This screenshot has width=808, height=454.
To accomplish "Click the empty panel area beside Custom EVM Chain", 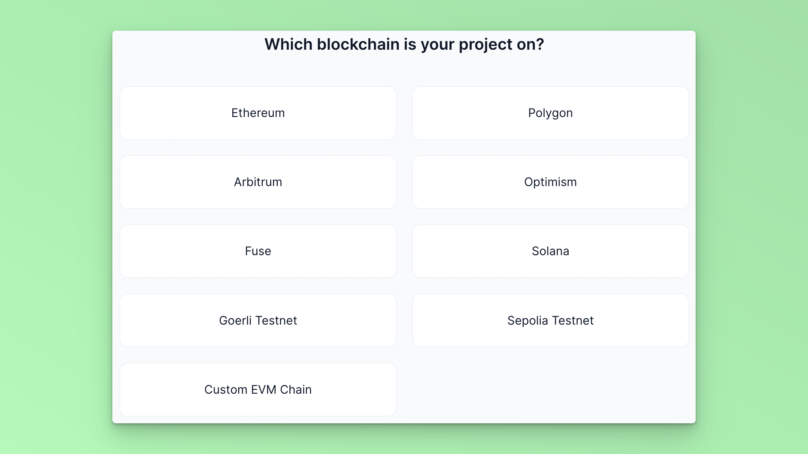I will click(551, 390).
